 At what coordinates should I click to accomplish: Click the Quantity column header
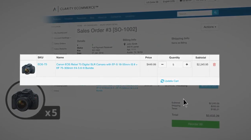pos(174,58)
